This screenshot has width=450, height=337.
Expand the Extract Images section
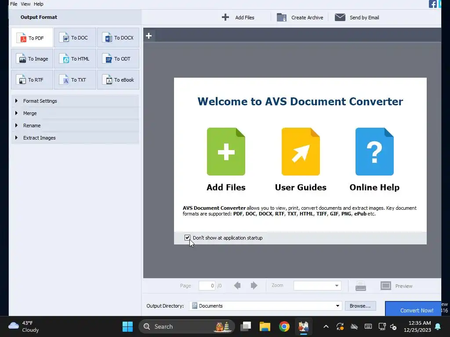tap(75, 138)
